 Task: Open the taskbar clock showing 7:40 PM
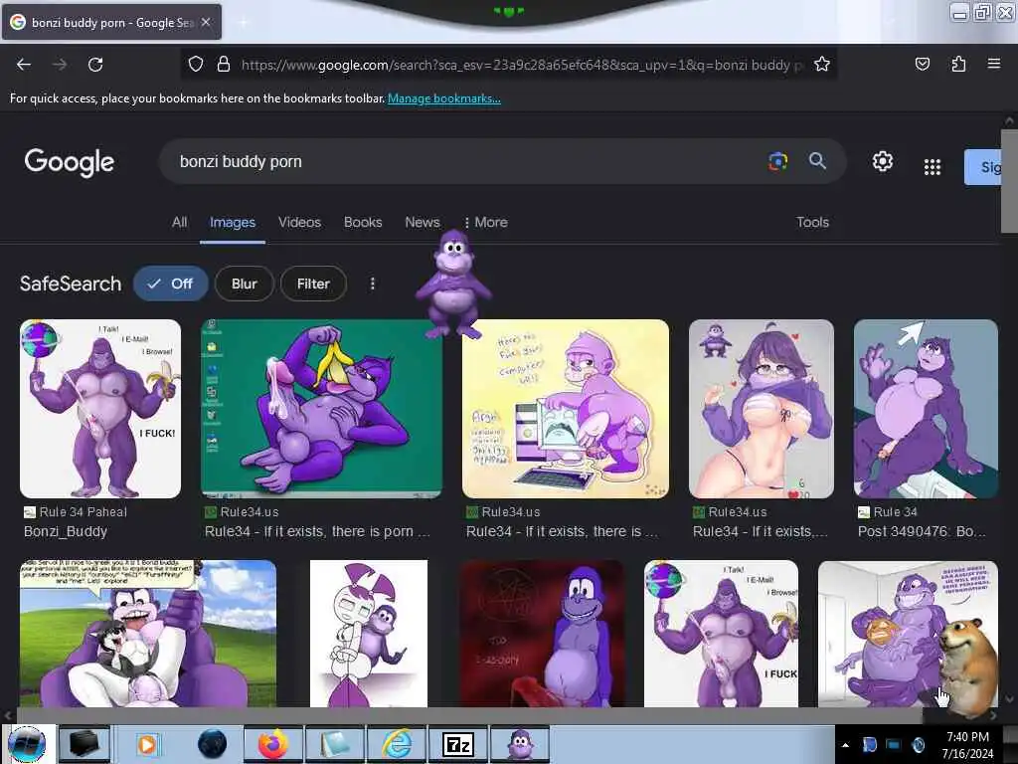point(967,745)
